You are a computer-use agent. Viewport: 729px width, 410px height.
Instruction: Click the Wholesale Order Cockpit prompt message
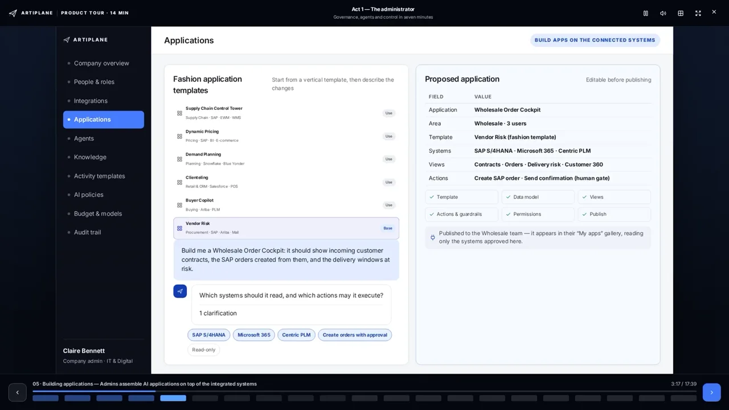286,260
